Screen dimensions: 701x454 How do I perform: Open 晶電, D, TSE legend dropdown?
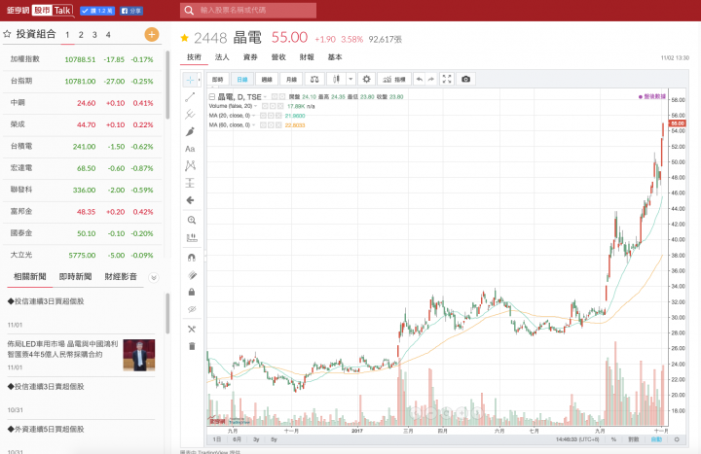coord(265,97)
